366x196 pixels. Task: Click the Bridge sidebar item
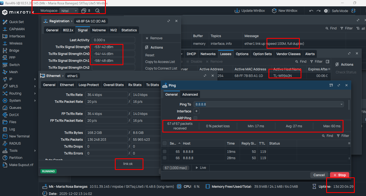click(x=14, y=50)
